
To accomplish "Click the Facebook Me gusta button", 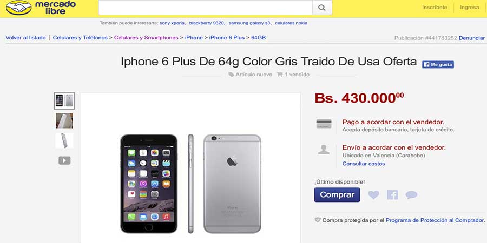I will (x=438, y=64).
